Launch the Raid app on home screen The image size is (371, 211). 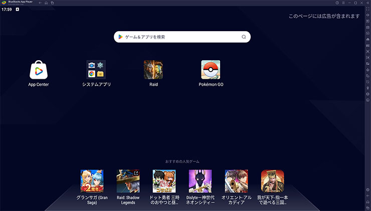[x=153, y=70]
